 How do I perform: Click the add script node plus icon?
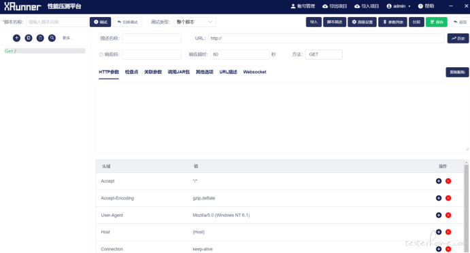[x=16, y=38]
